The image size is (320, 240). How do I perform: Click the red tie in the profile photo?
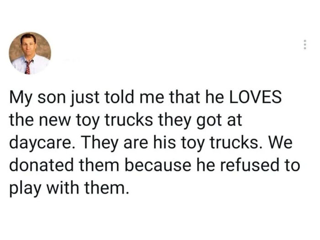pyautogui.click(x=28, y=67)
